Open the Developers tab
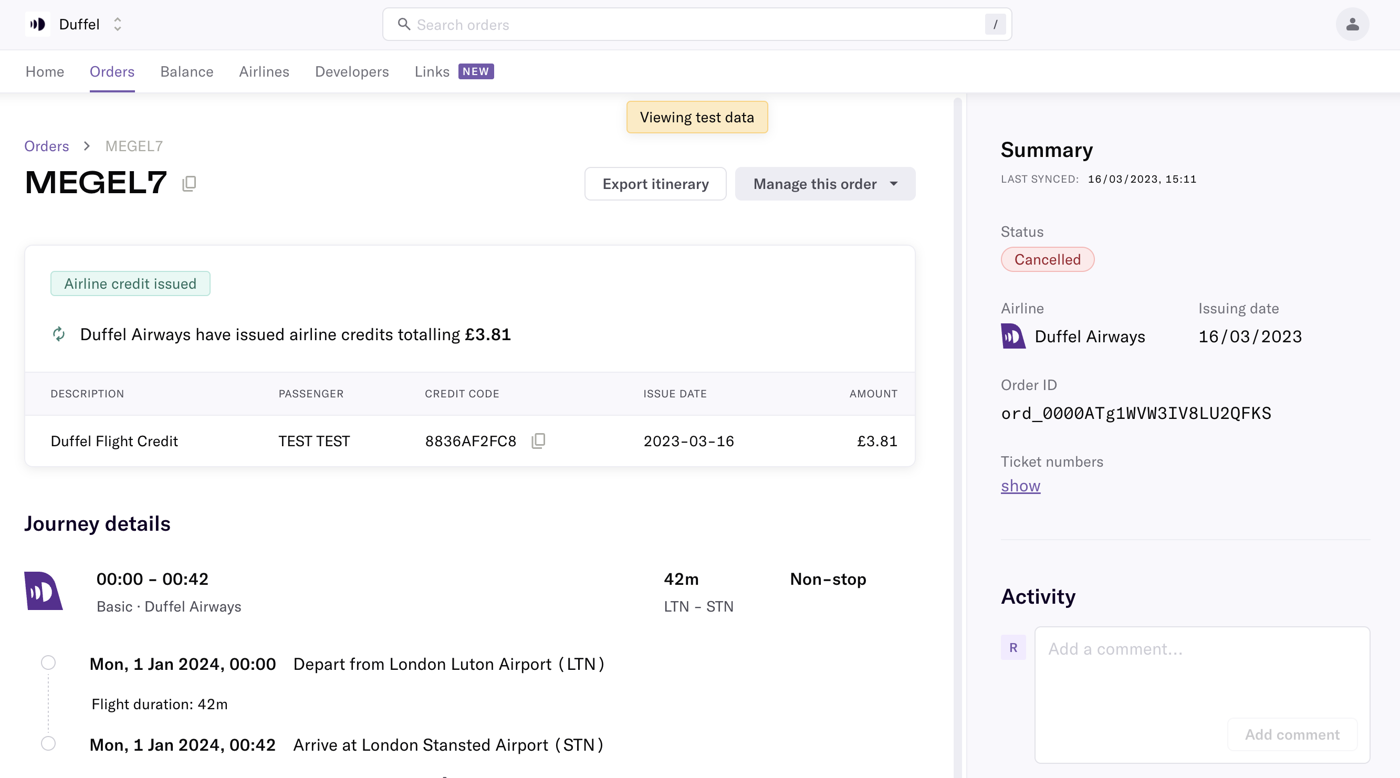 click(352, 72)
